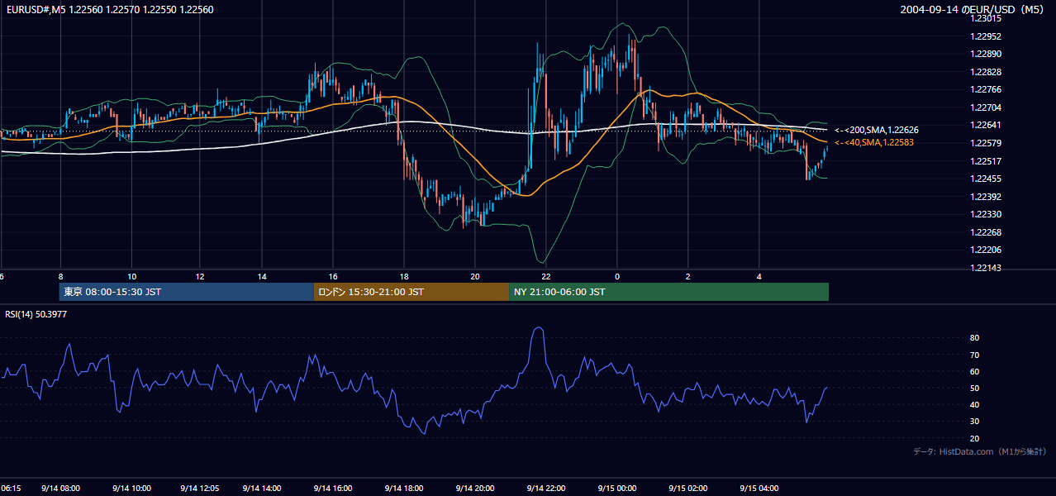Screen dimensions: 1056x496
Task: Click price axis value 1.22828
Action: tap(986, 72)
